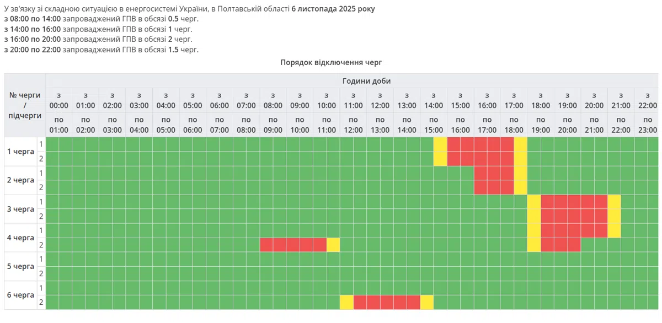Click the "1 черга" row label
This screenshot has width=662, height=323.
20,152
